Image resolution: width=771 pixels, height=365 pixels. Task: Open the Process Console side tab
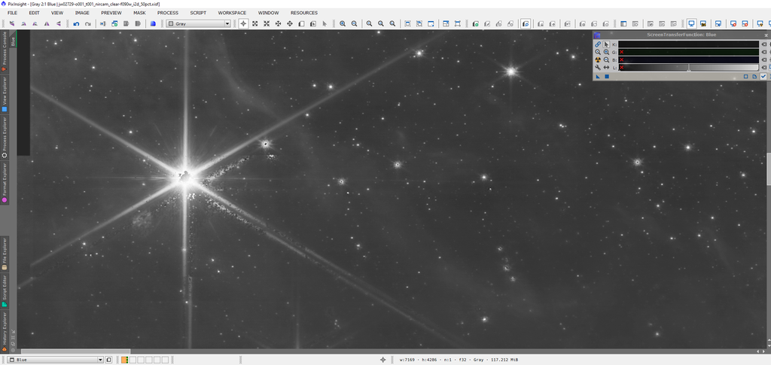point(5,51)
